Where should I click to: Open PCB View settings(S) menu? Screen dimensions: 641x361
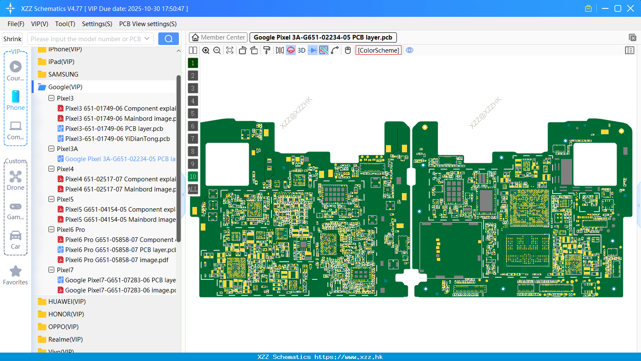[x=148, y=24]
